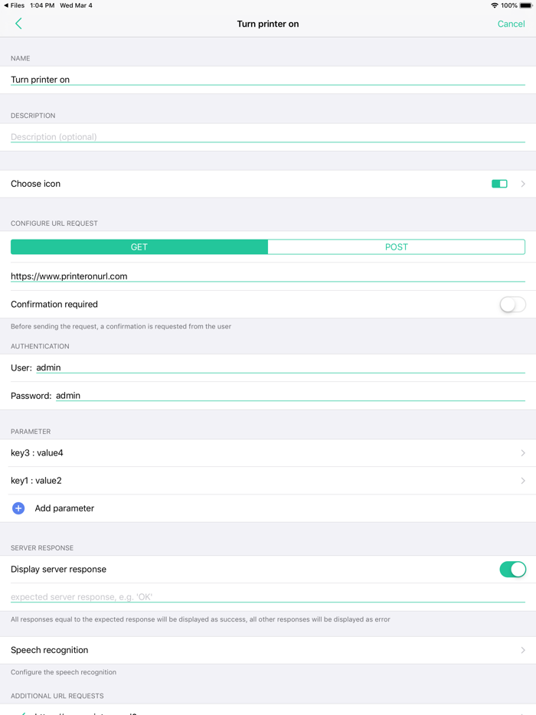Viewport: 536px width, 715px height.
Task: Enable the Confirmation required toggle
Action: point(511,304)
